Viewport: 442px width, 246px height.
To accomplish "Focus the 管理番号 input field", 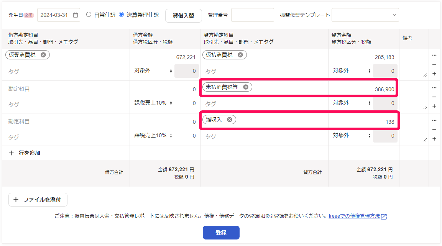I will [x=252, y=15].
